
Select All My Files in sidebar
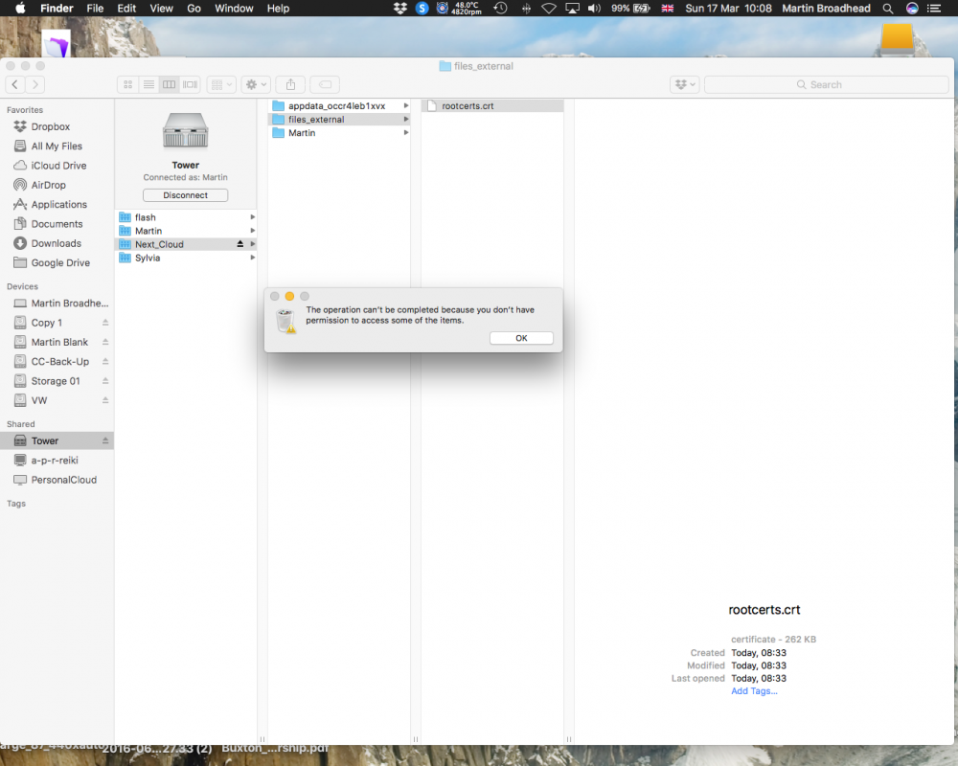(57, 146)
